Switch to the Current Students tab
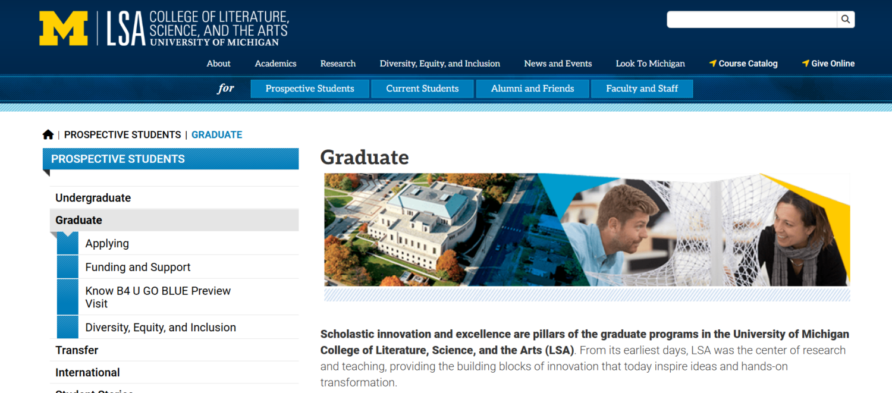 pos(422,88)
